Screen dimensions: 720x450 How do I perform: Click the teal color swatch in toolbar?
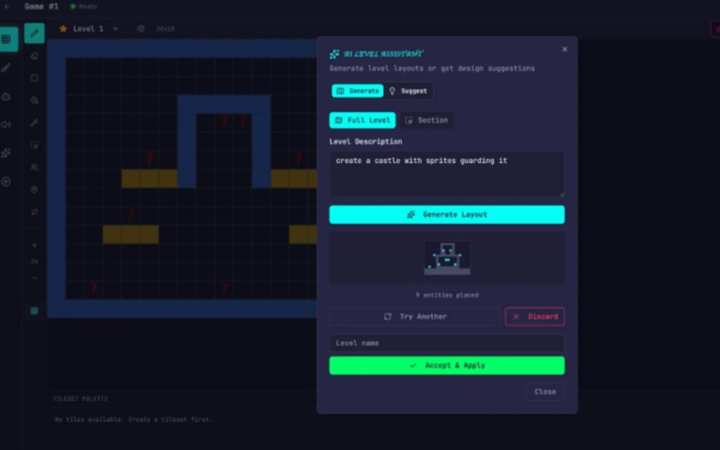point(34,311)
